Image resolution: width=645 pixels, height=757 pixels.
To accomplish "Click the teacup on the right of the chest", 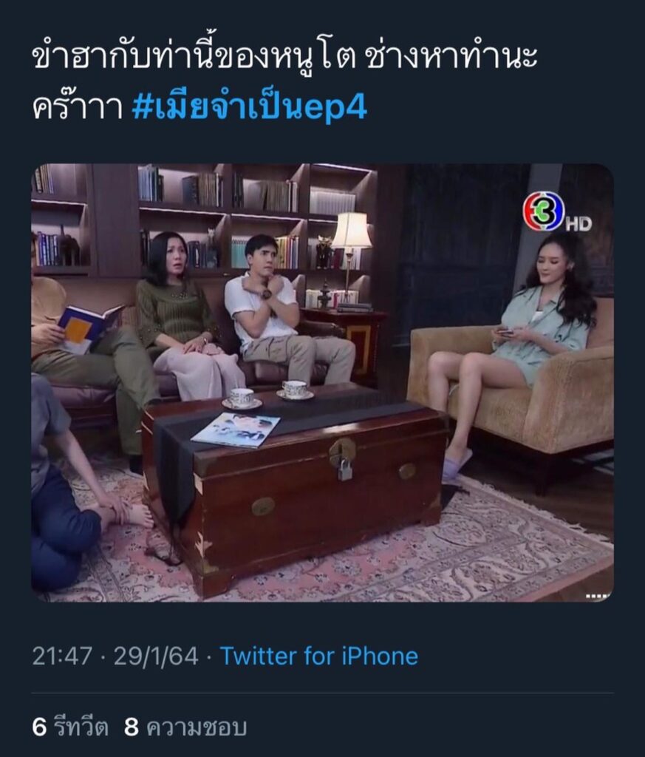I will point(295,390).
